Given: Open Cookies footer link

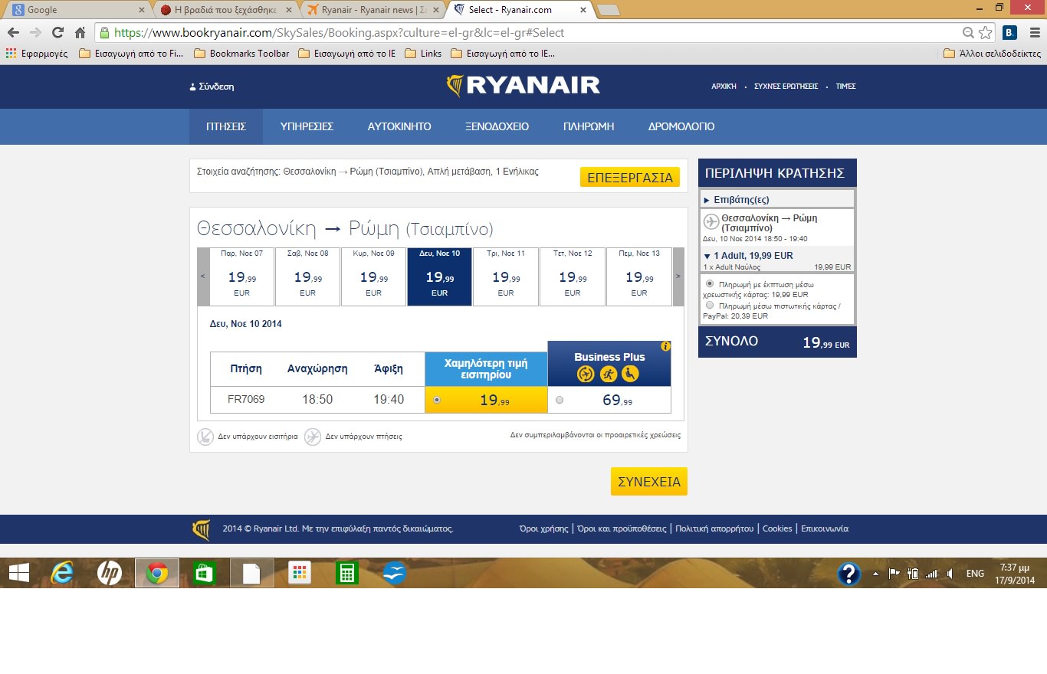Looking at the screenshot, I should [777, 528].
